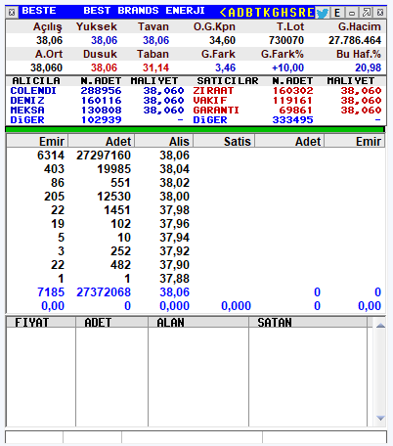Click bid price 37,94

click(174, 238)
